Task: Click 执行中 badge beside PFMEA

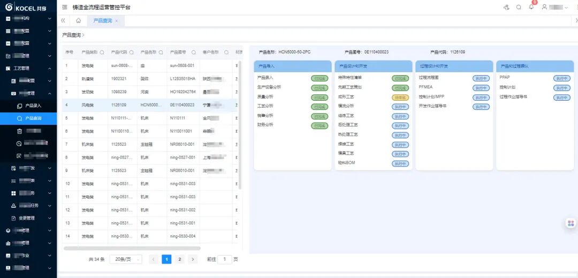Action: coord(481,88)
